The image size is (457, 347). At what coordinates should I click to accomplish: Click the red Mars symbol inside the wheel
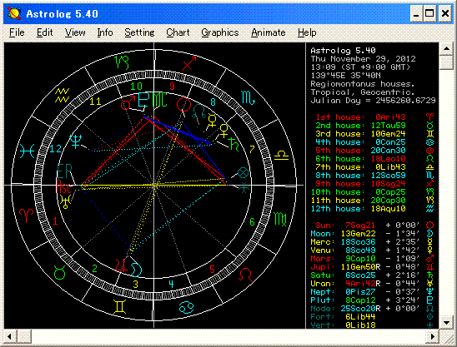click(128, 103)
